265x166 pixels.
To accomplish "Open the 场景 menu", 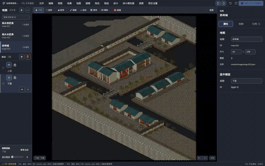I will pyautogui.click(x=69, y=4).
